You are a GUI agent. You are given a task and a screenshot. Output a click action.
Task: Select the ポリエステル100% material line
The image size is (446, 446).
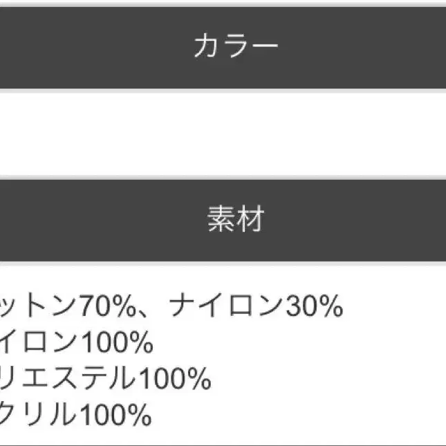pyautogui.click(x=104, y=378)
